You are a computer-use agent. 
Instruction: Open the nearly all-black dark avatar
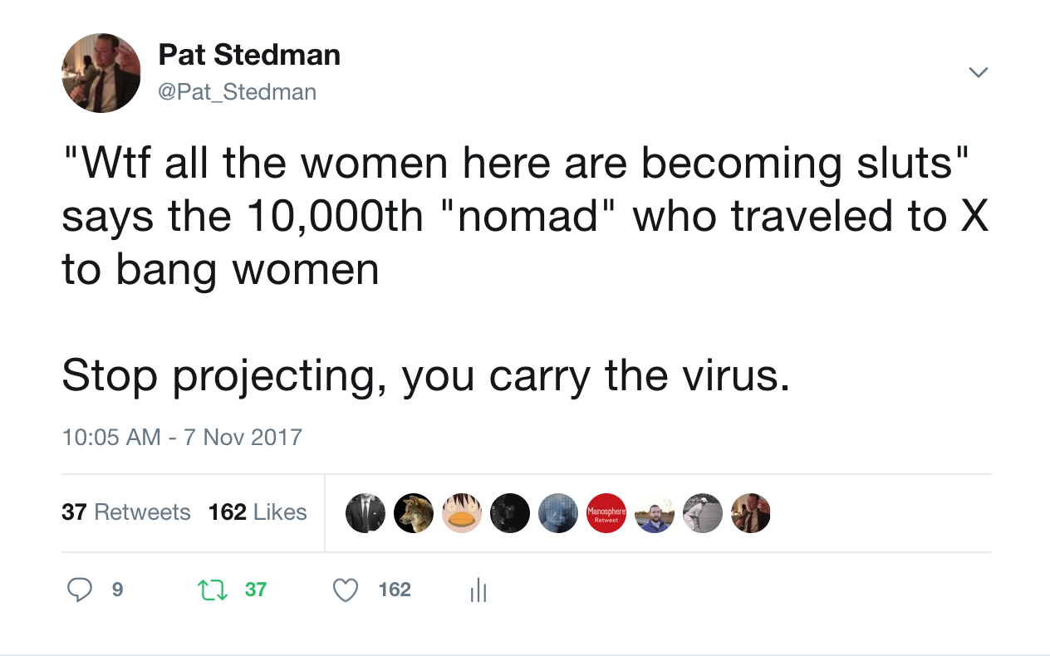pos(510,513)
